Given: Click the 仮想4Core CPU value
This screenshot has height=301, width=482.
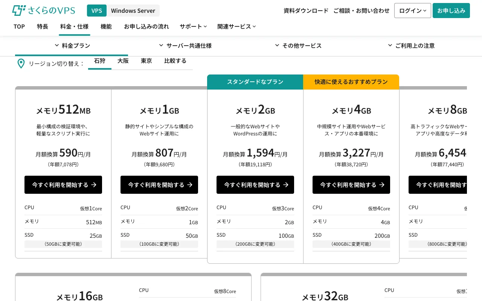Looking at the screenshot, I should click(379, 208).
